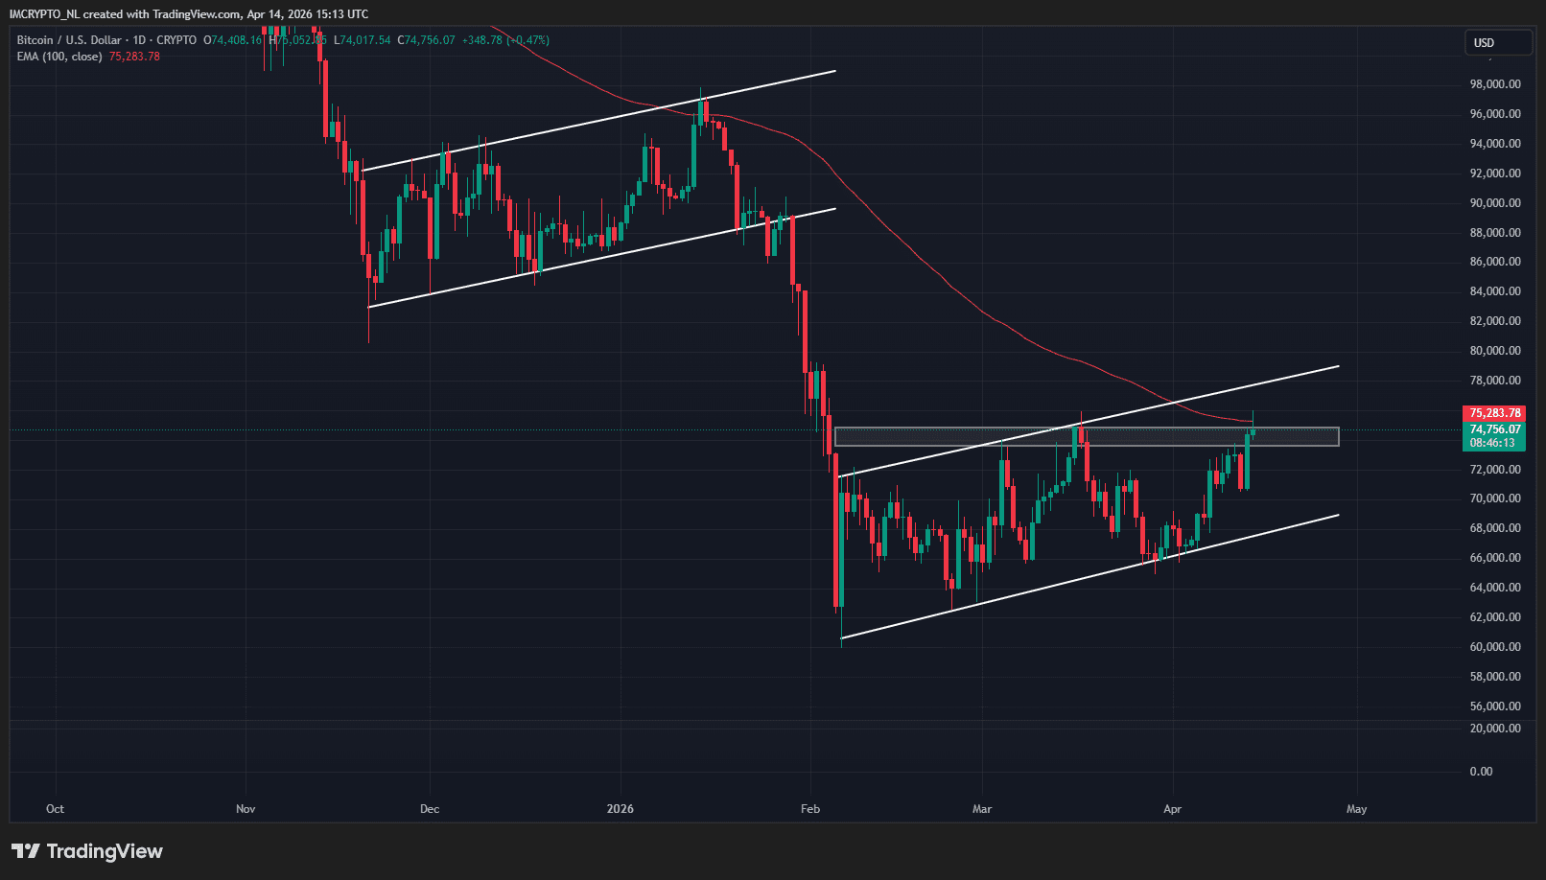Screen dimensions: 1546x880
Task: Click the 98,000.00 price axis label
Action: [1495, 84]
